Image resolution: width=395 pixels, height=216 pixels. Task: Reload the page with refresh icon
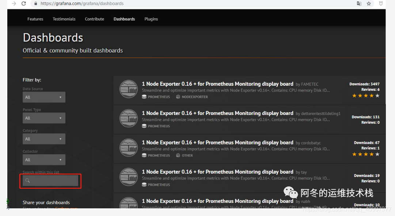point(24,4)
